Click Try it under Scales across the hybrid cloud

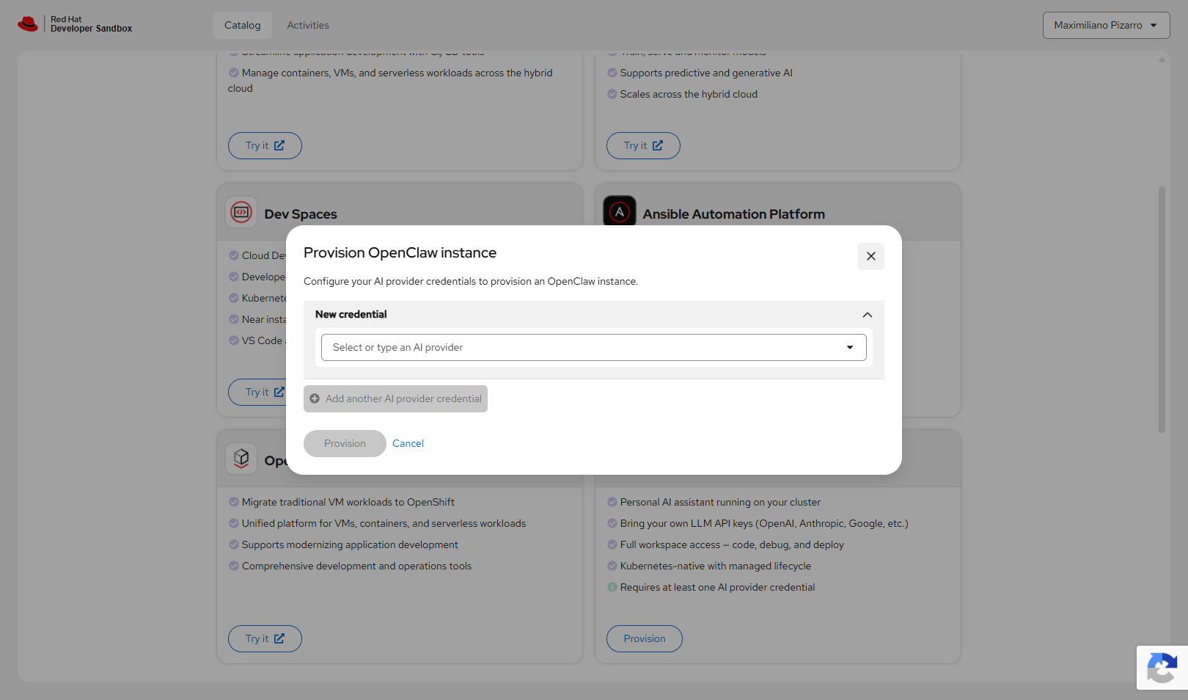(x=643, y=145)
